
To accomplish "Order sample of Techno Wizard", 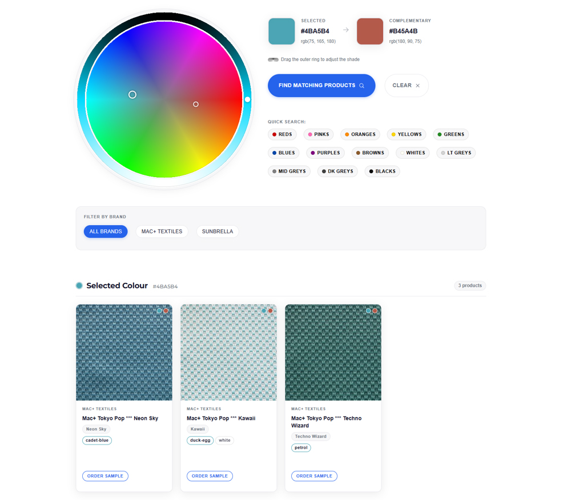I will coord(314,476).
